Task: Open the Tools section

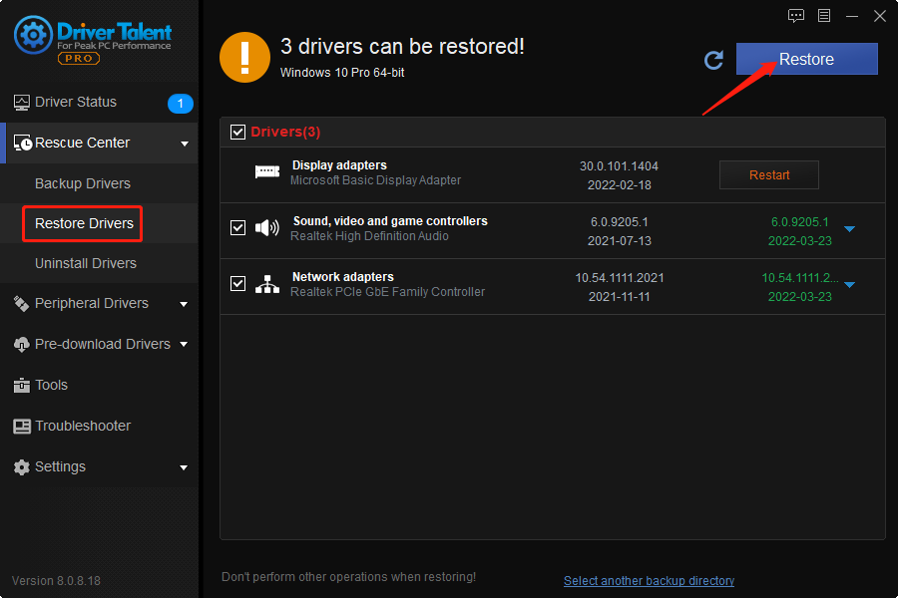Action: [99, 385]
